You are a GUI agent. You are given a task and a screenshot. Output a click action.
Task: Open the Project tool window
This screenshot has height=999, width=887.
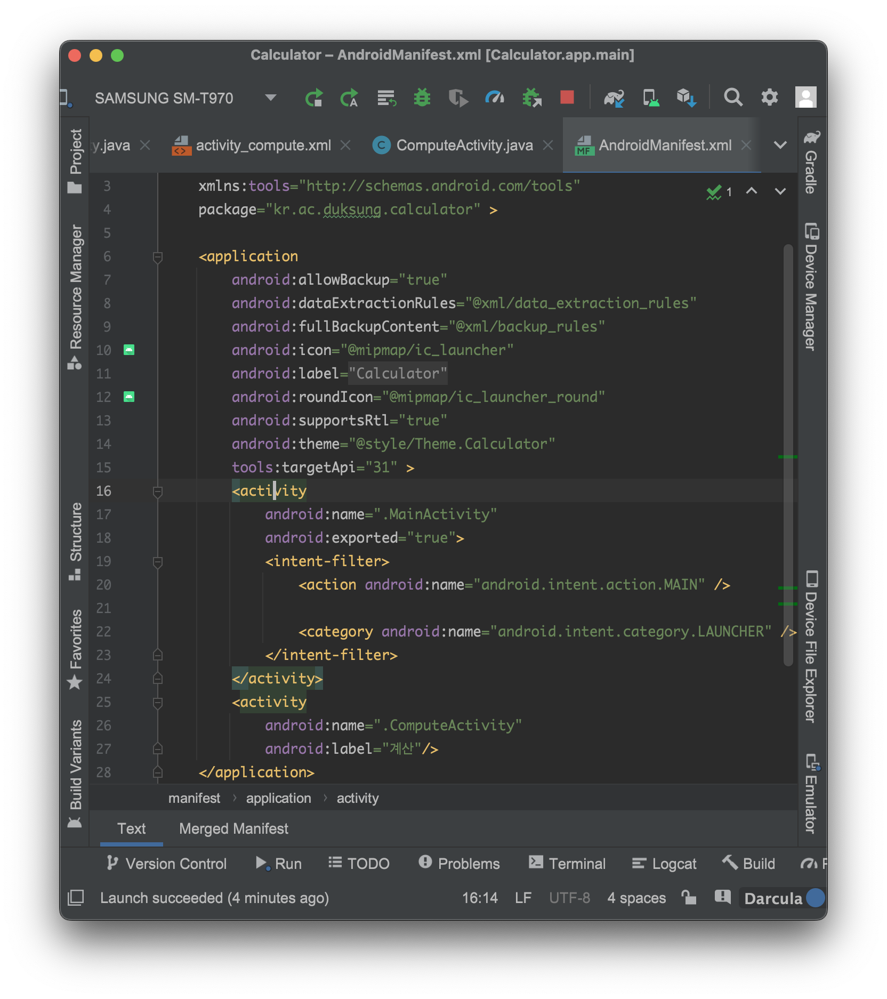pyautogui.click(x=75, y=160)
